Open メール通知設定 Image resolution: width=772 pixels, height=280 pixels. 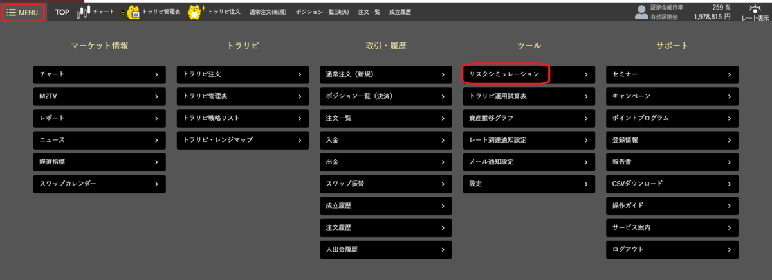tap(529, 162)
